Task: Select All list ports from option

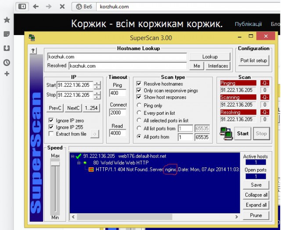Action: (139, 128)
